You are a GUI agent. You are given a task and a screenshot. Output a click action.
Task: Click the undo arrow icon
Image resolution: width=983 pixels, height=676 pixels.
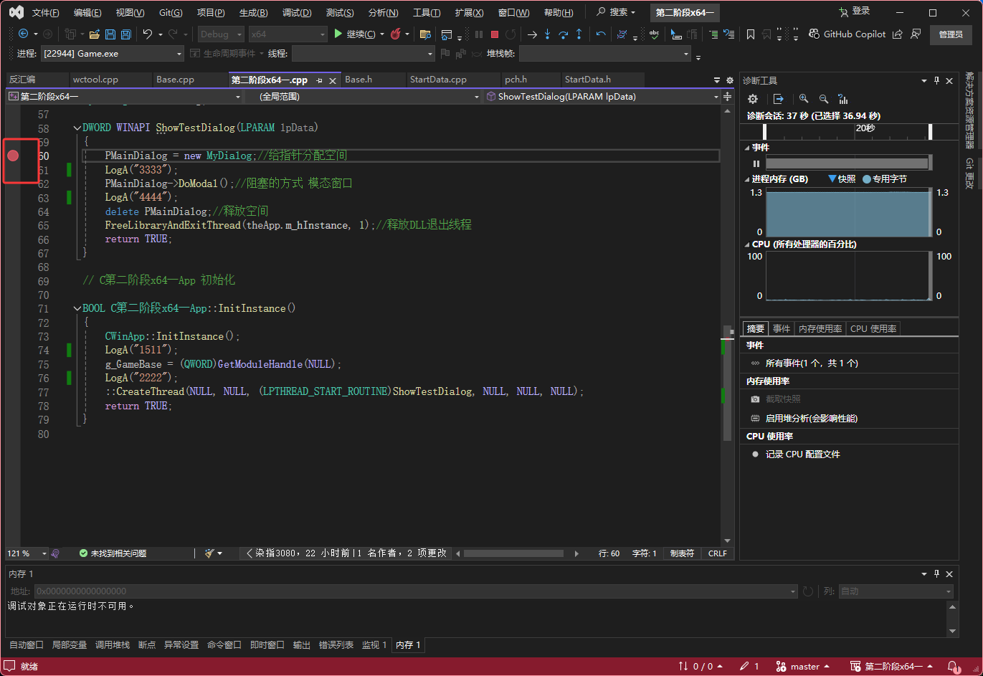(x=147, y=34)
